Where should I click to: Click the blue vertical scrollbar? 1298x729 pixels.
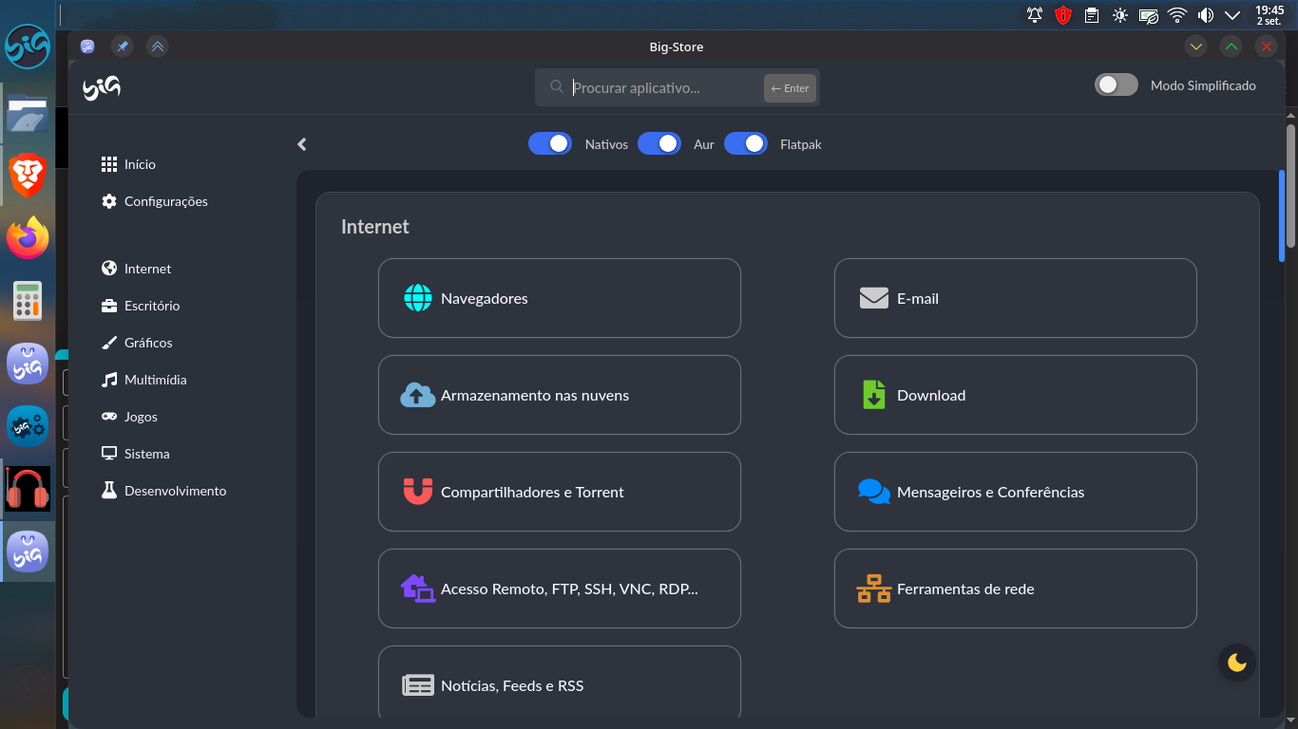[x=1282, y=215]
